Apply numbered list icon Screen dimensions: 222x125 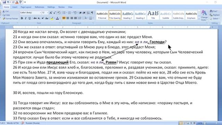[69, 13]
